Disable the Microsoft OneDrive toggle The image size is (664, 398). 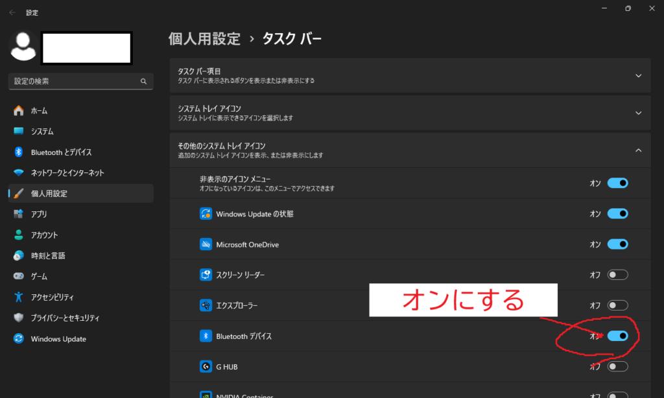617,244
